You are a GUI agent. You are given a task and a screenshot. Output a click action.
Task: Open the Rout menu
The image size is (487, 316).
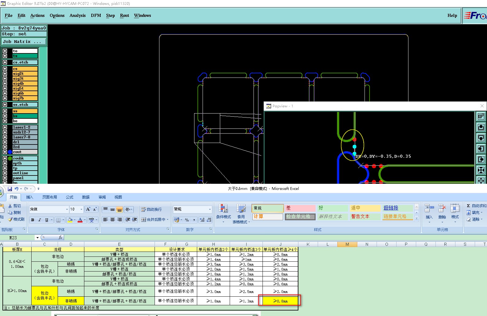point(125,15)
